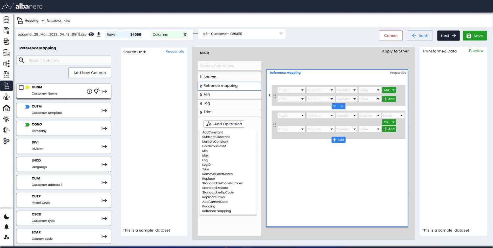Screen dimensions: 493x248
Task: Select the '1 Source' operation step
Action: point(229,77)
